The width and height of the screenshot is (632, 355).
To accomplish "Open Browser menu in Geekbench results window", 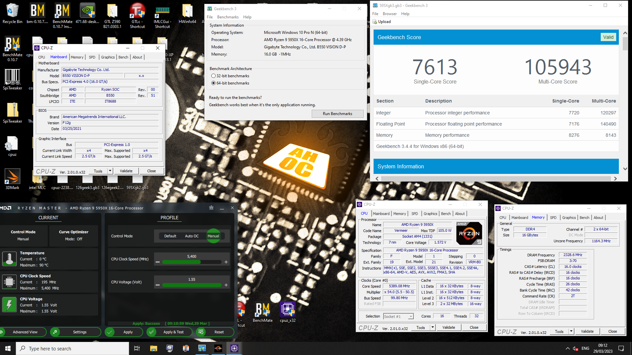I will point(390,14).
